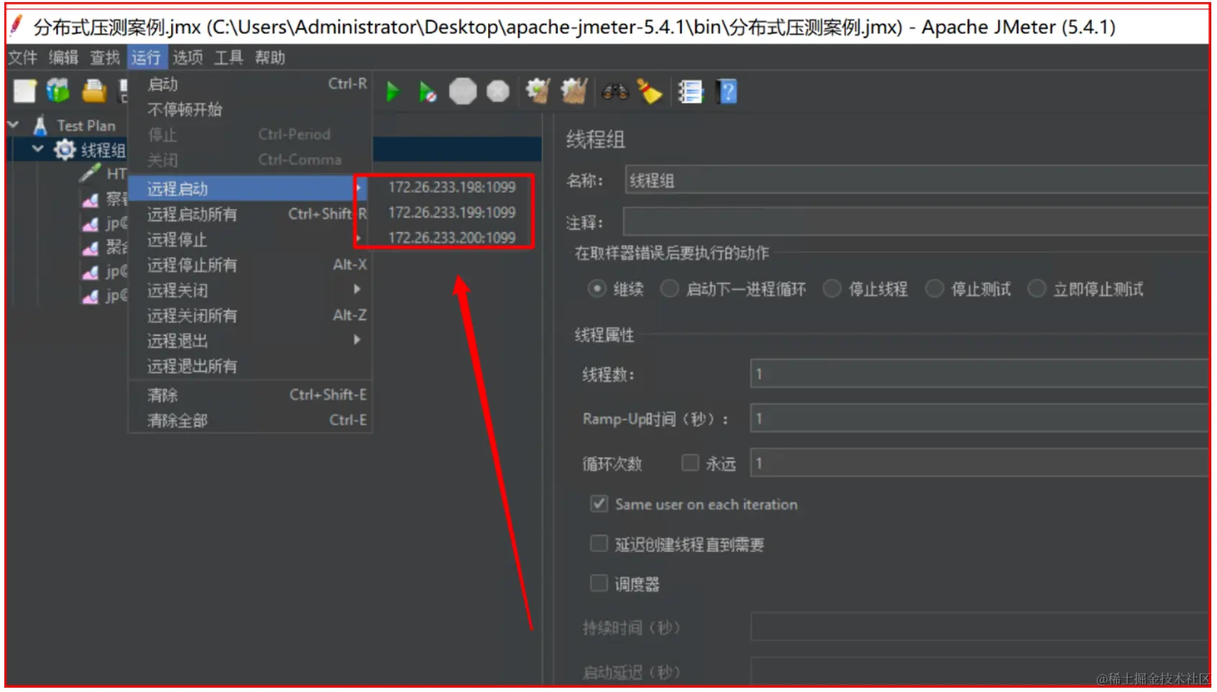Image resolution: width=1217 pixels, height=692 pixels.
Task: Choose 远程启动所有 menu entry
Action: 250,214
